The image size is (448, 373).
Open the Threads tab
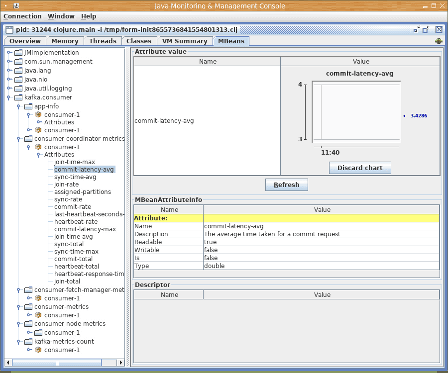click(x=103, y=41)
